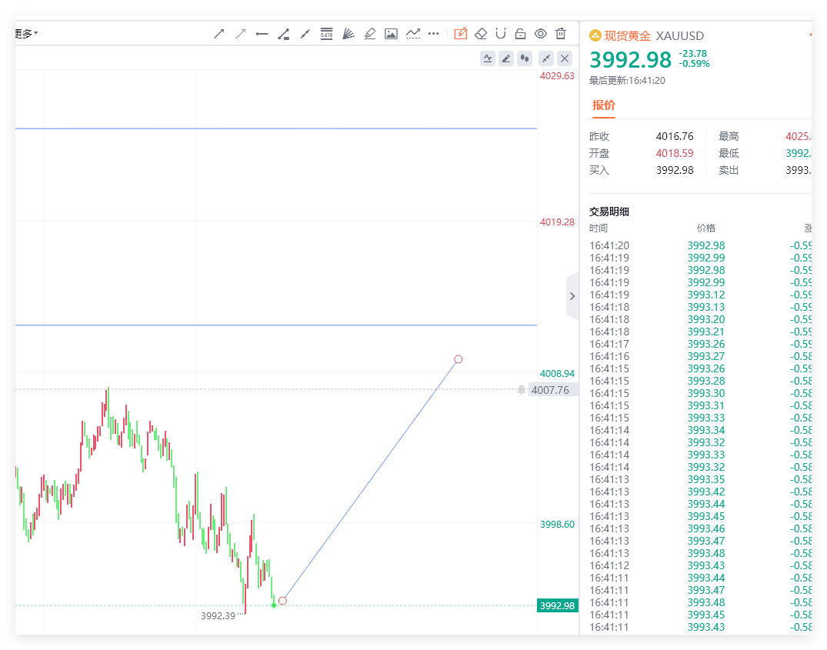Click the 交易明细 section heading
The height and width of the screenshot is (650, 827).
coord(609,212)
